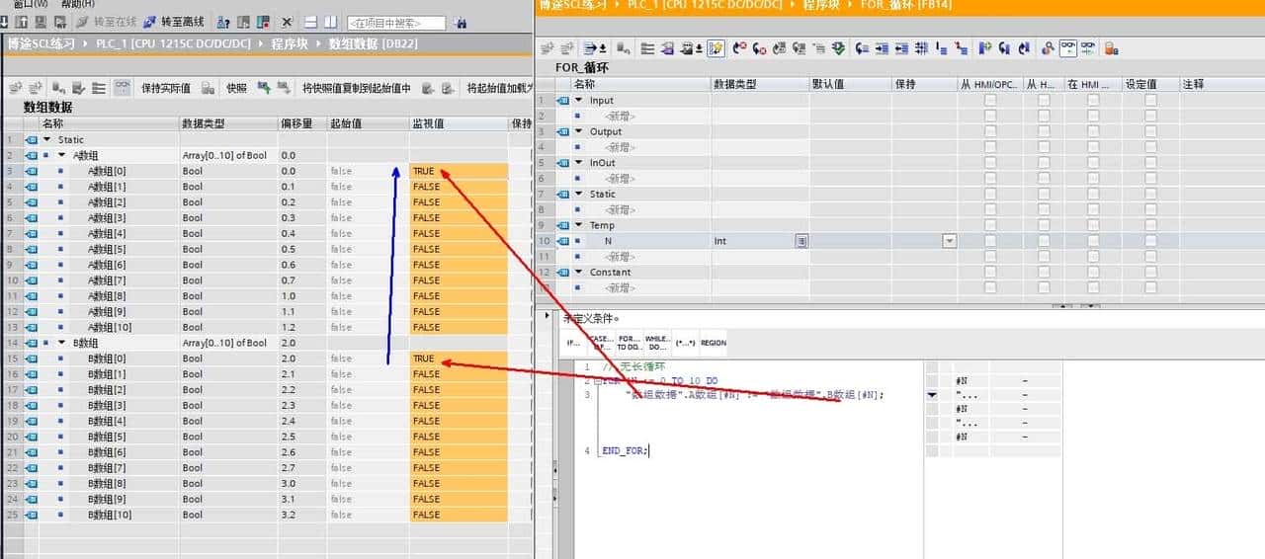Screen dimensions: 1265x559
Task: Click the END_FOR; code line
Action: tap(625, 450)
